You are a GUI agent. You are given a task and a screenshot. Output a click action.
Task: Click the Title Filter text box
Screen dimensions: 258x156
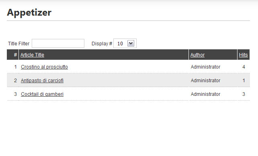point(58,43)
